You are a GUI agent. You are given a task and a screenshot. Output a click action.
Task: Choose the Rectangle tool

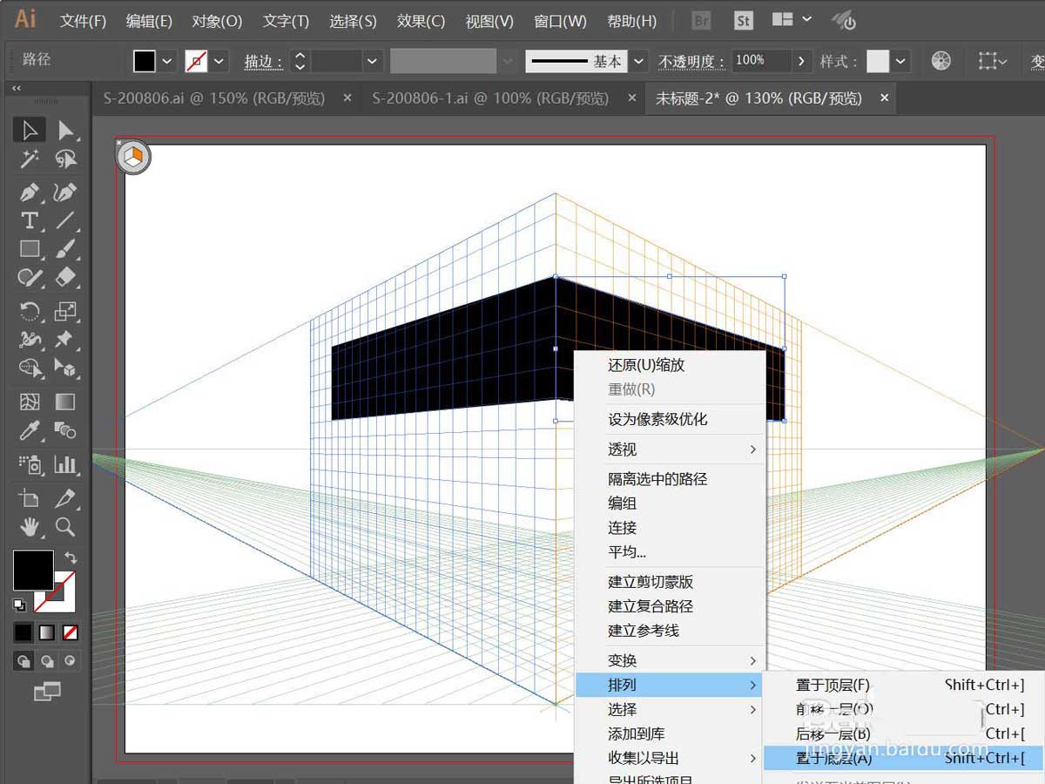coord(30,249)
